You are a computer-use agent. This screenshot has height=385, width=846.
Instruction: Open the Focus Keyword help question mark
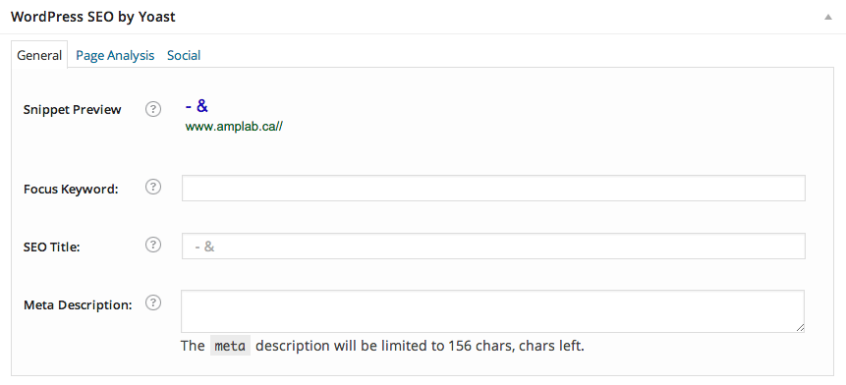153,188
